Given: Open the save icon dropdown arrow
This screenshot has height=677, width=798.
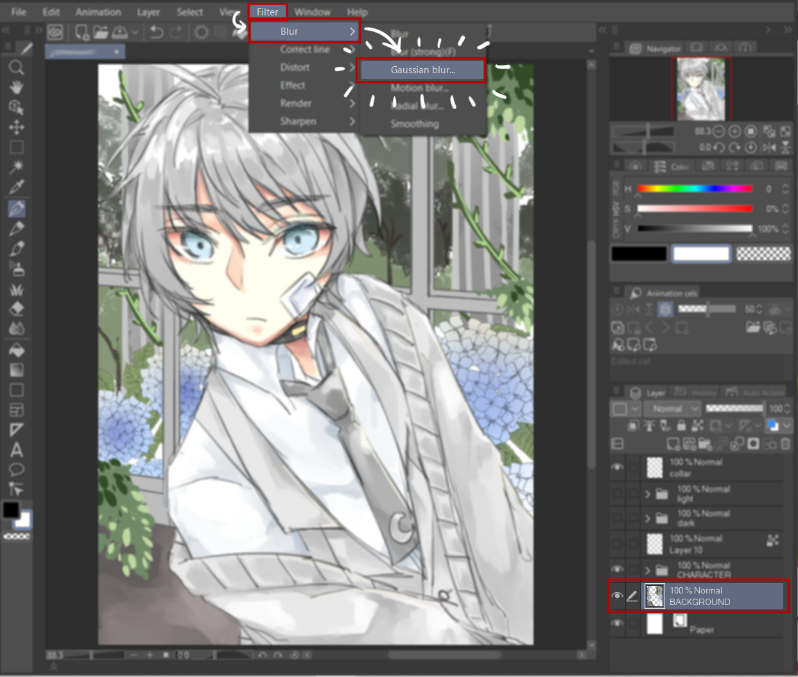Looking at the screenshot, I should pyautogui.click(x=135, y=31).
